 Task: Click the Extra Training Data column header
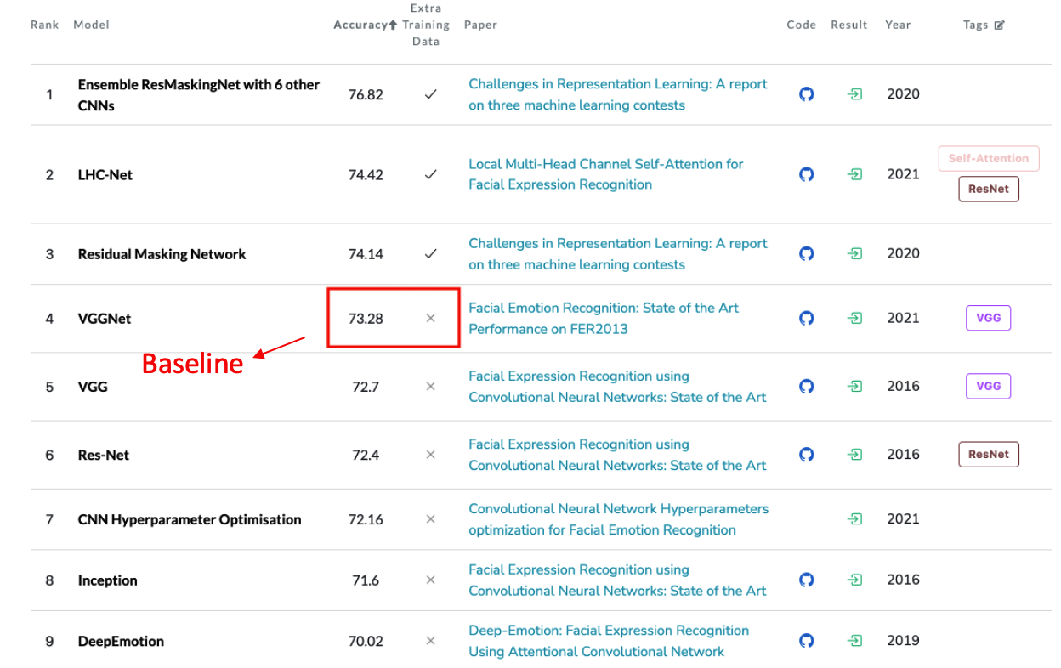click(425, 25)
